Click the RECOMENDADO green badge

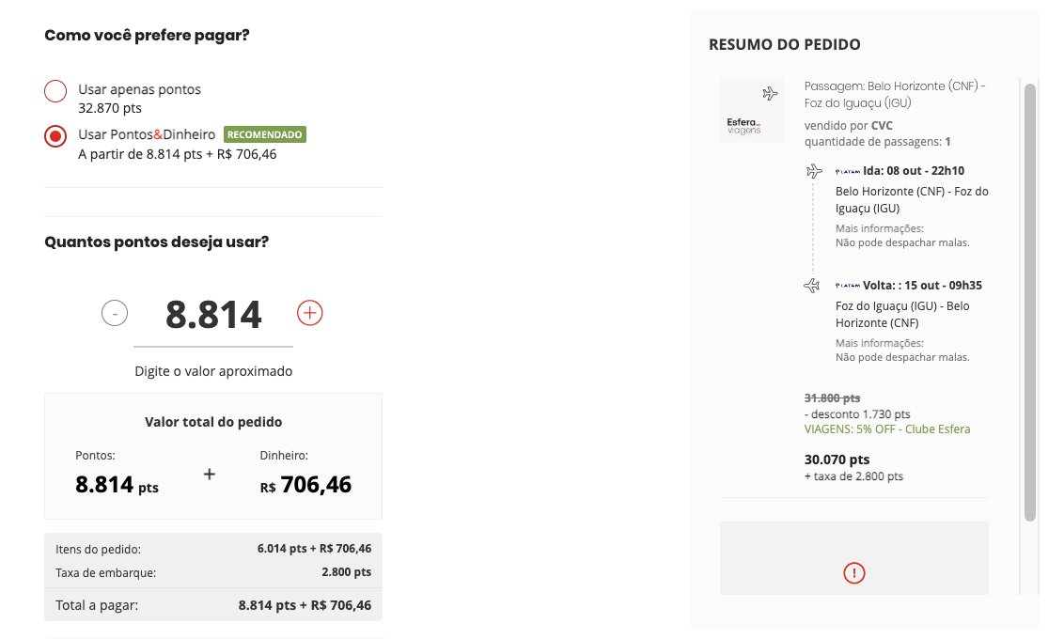point(265,134)
